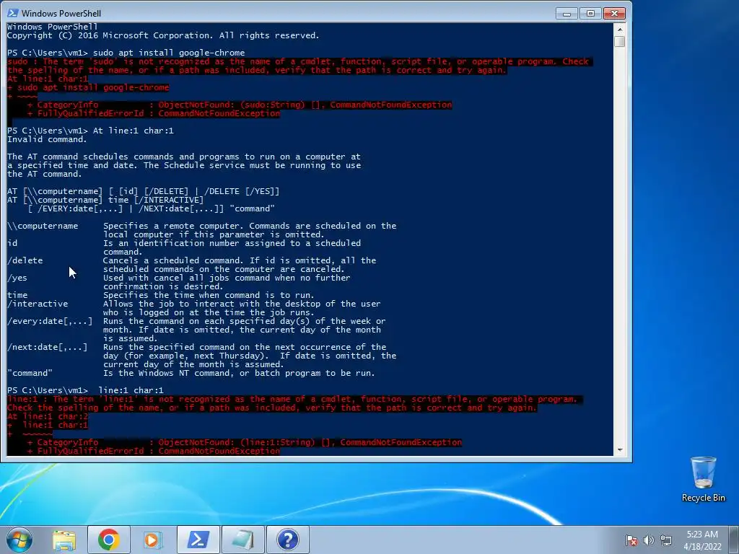Screen dimensions: 739x554
Task: Maximize the PowerShell window
Action: coord(590,14)
